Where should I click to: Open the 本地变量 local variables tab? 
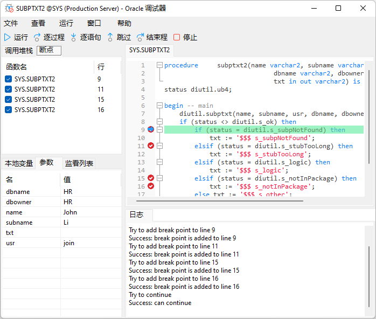click(x=19, y=163)
